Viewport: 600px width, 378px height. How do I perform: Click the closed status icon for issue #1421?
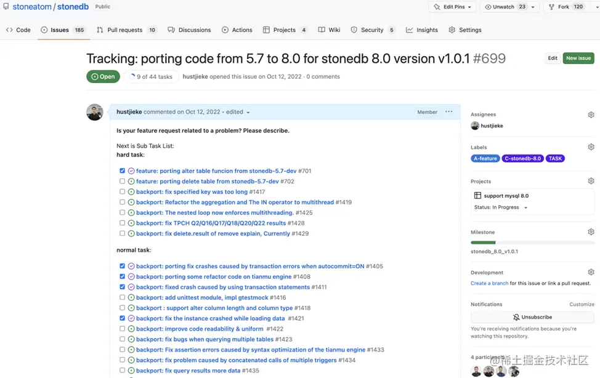click(x=131, y=318)
